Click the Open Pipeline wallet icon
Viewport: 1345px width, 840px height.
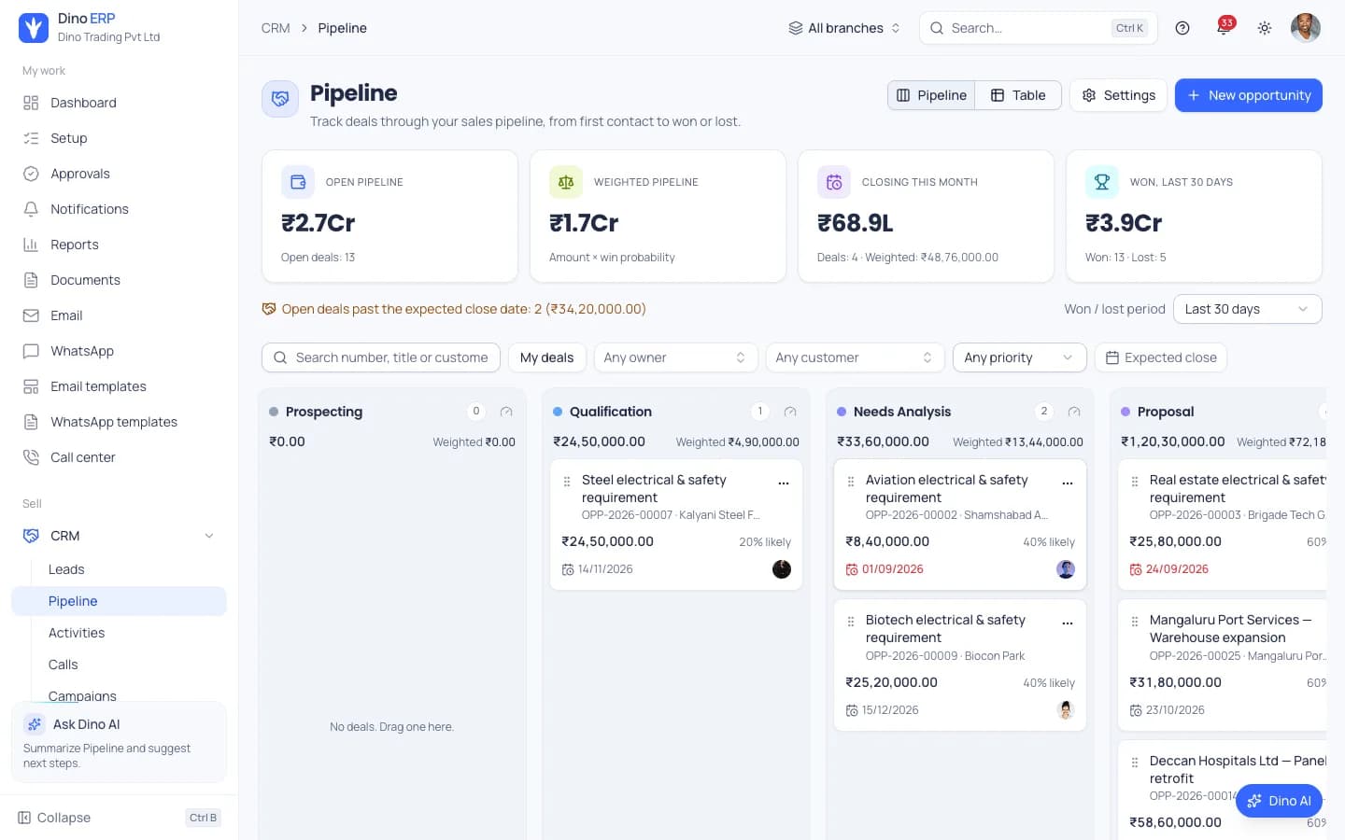point(298,182)
